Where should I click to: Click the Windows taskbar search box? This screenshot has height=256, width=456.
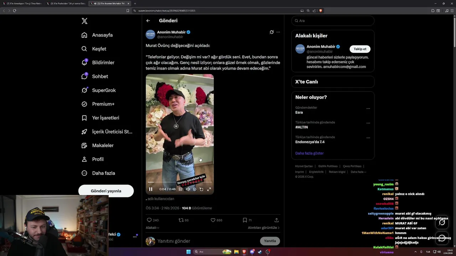tap(213, 252)
